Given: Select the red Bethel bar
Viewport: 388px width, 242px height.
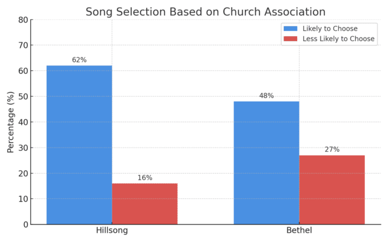Looking at the screenshot, I should point(332,190).
